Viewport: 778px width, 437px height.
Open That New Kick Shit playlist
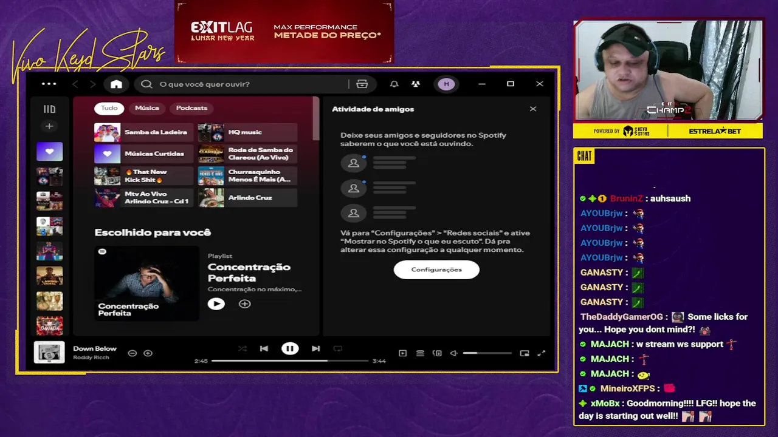143,176
